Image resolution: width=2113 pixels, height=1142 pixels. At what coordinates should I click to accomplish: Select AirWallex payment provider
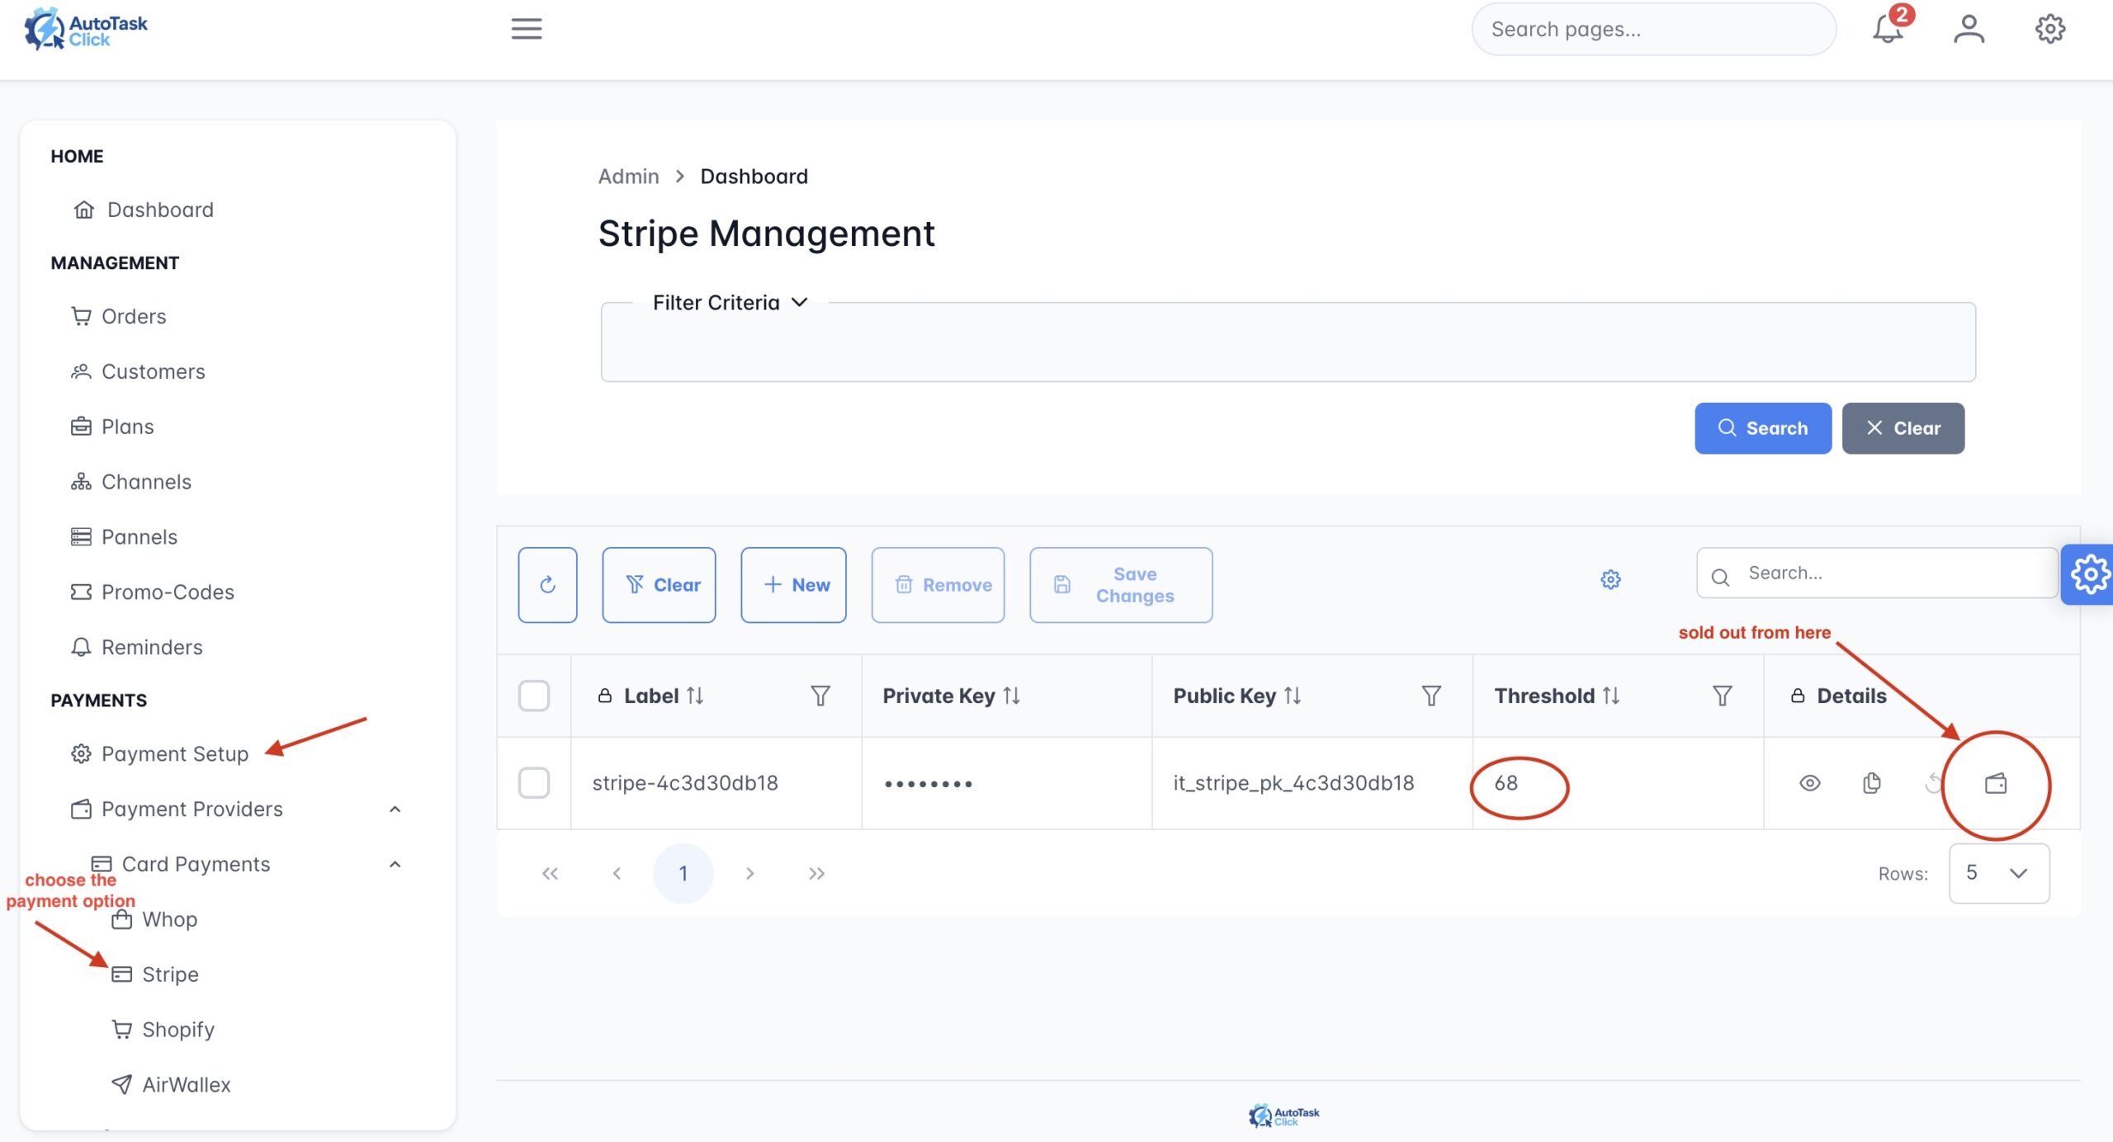pyautogui.click(x=171, y=1085)
